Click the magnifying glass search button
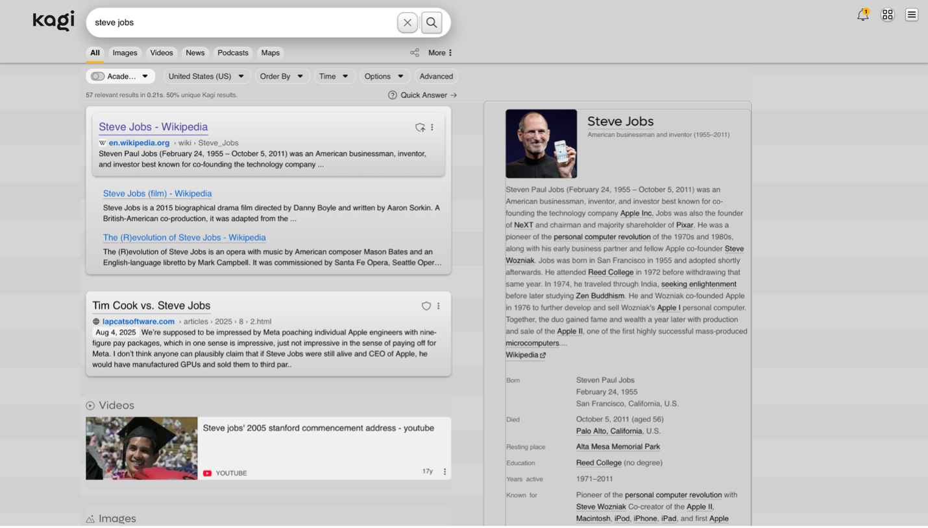Screen dimensions: 928x528 (432, 23)
